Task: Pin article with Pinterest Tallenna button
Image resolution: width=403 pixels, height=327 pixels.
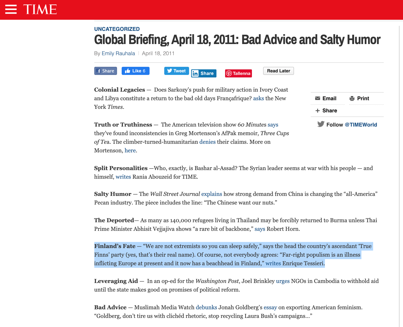Action: [x=239, y=73]
